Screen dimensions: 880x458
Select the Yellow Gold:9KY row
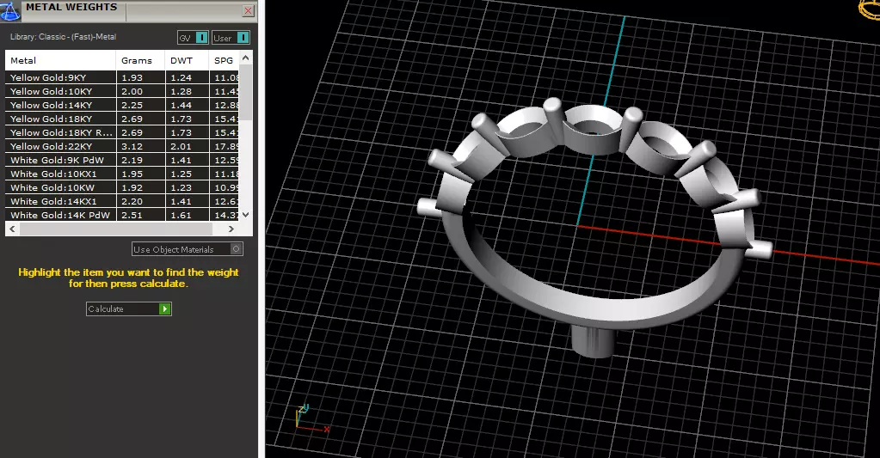[x=122, y=77]
